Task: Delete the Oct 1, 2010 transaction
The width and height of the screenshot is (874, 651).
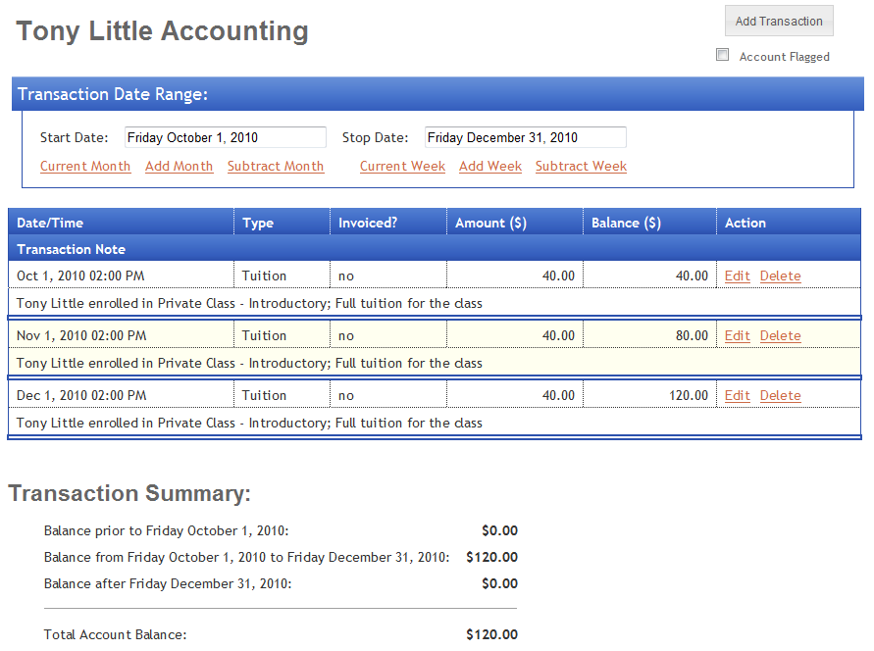Action: 780,276
